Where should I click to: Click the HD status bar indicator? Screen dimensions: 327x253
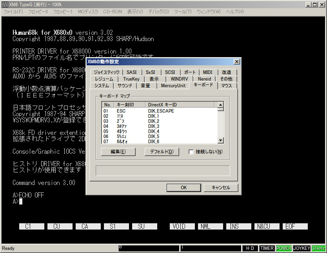[x=250, y=248]
